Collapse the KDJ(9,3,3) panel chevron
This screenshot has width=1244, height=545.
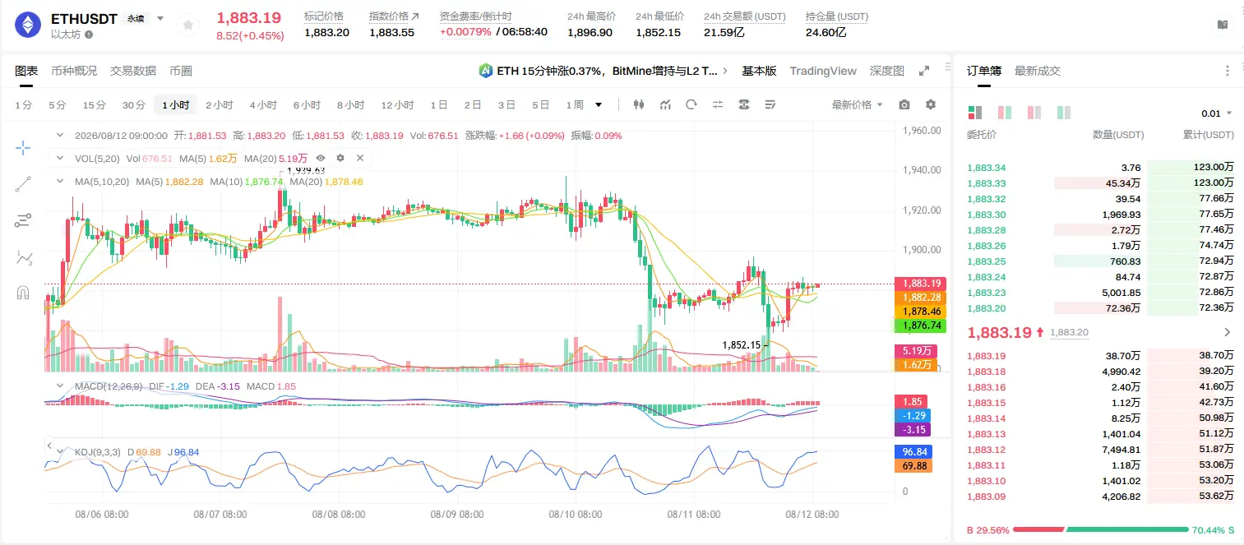(58, 452)
